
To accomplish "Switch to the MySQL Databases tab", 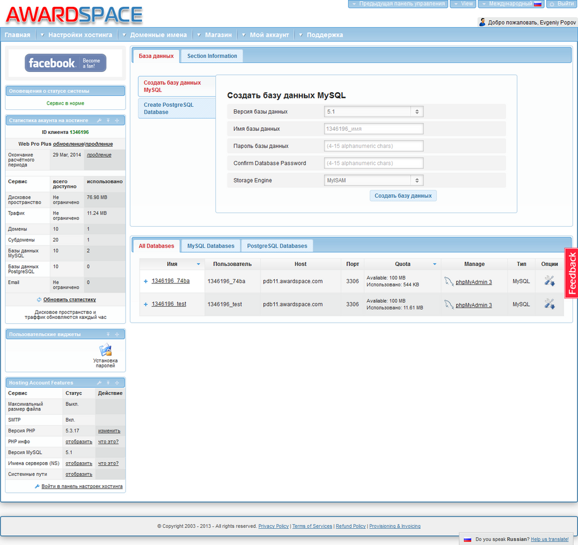I will [x=210, y=246].
